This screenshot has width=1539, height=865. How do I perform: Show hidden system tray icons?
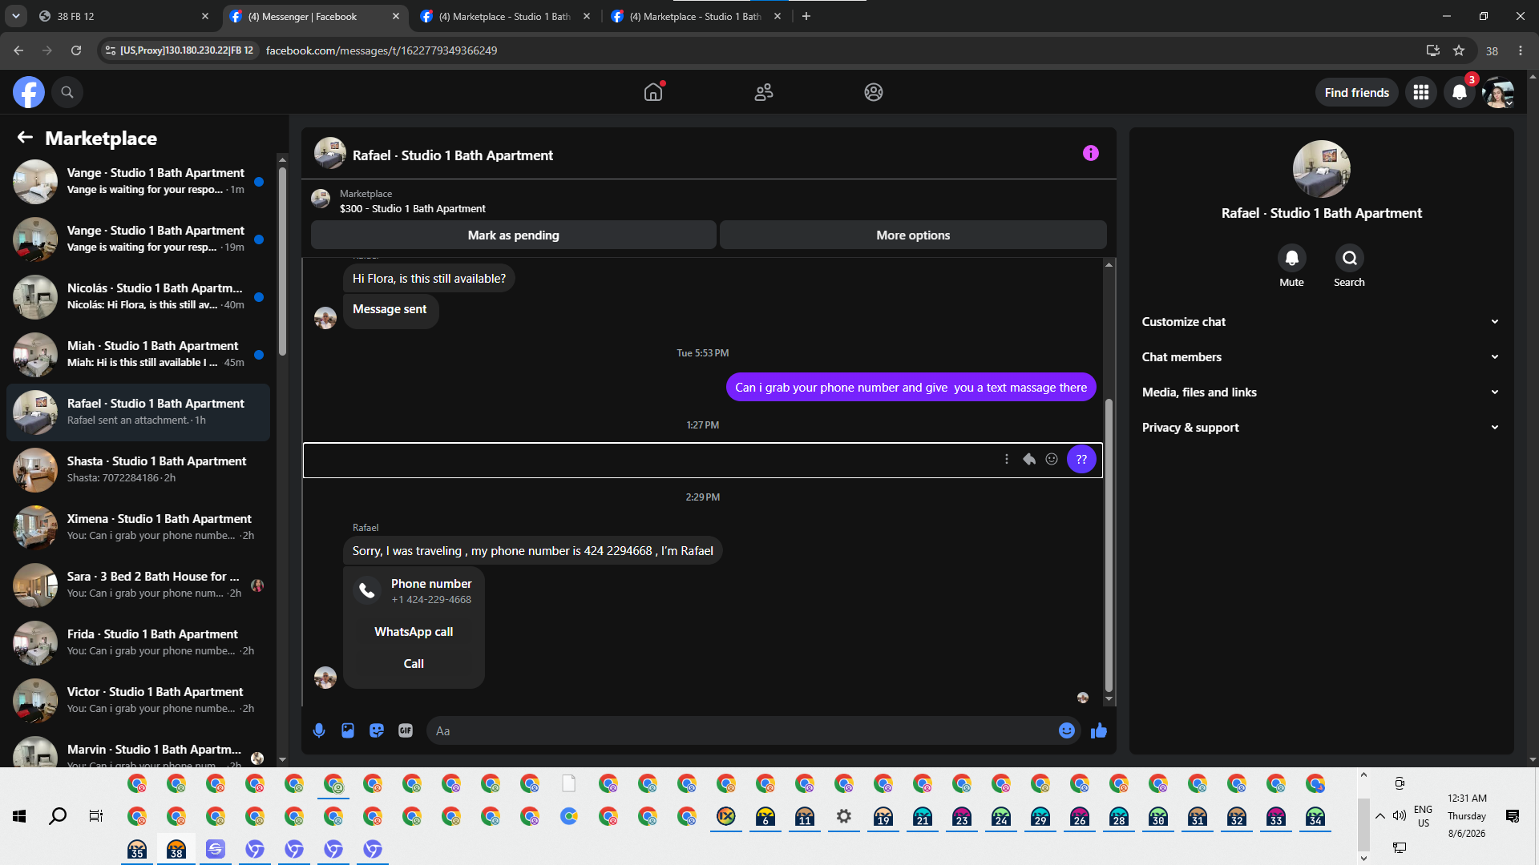tap(1380, 816)
